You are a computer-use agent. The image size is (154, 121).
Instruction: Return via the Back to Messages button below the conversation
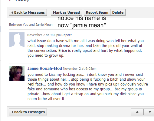click(x=28, y=112)
